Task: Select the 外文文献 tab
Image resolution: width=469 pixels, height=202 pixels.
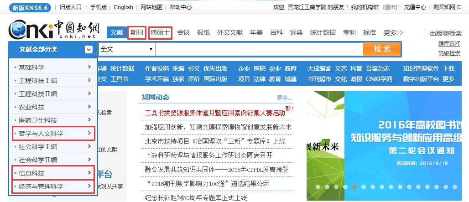Action: (x=230, y=32)
